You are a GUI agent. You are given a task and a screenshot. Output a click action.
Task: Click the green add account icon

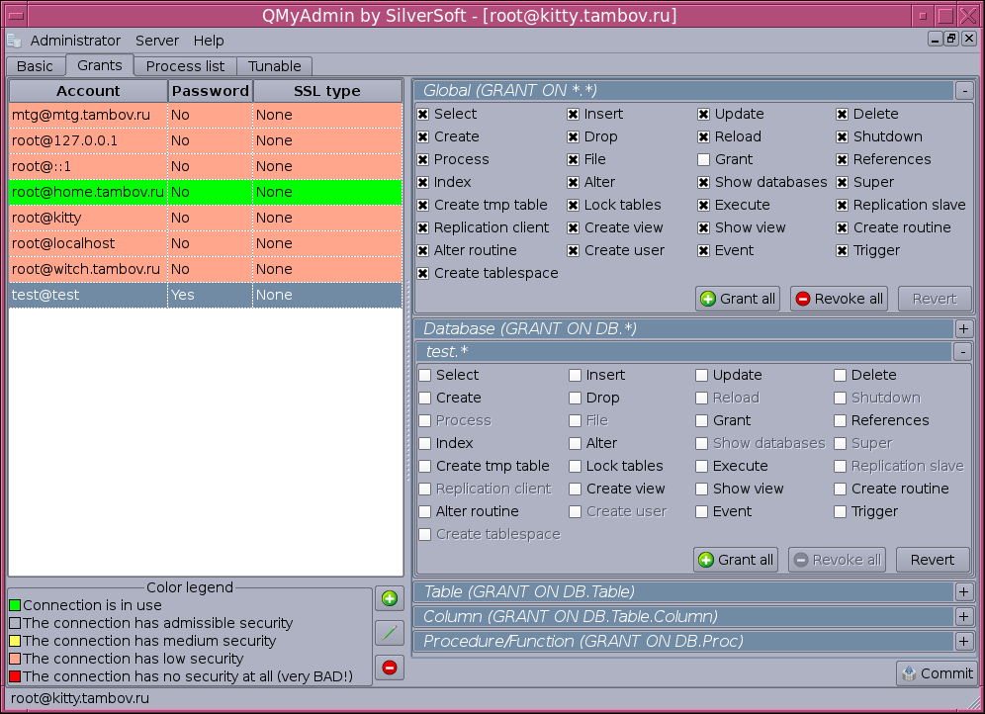click(389, 598)
